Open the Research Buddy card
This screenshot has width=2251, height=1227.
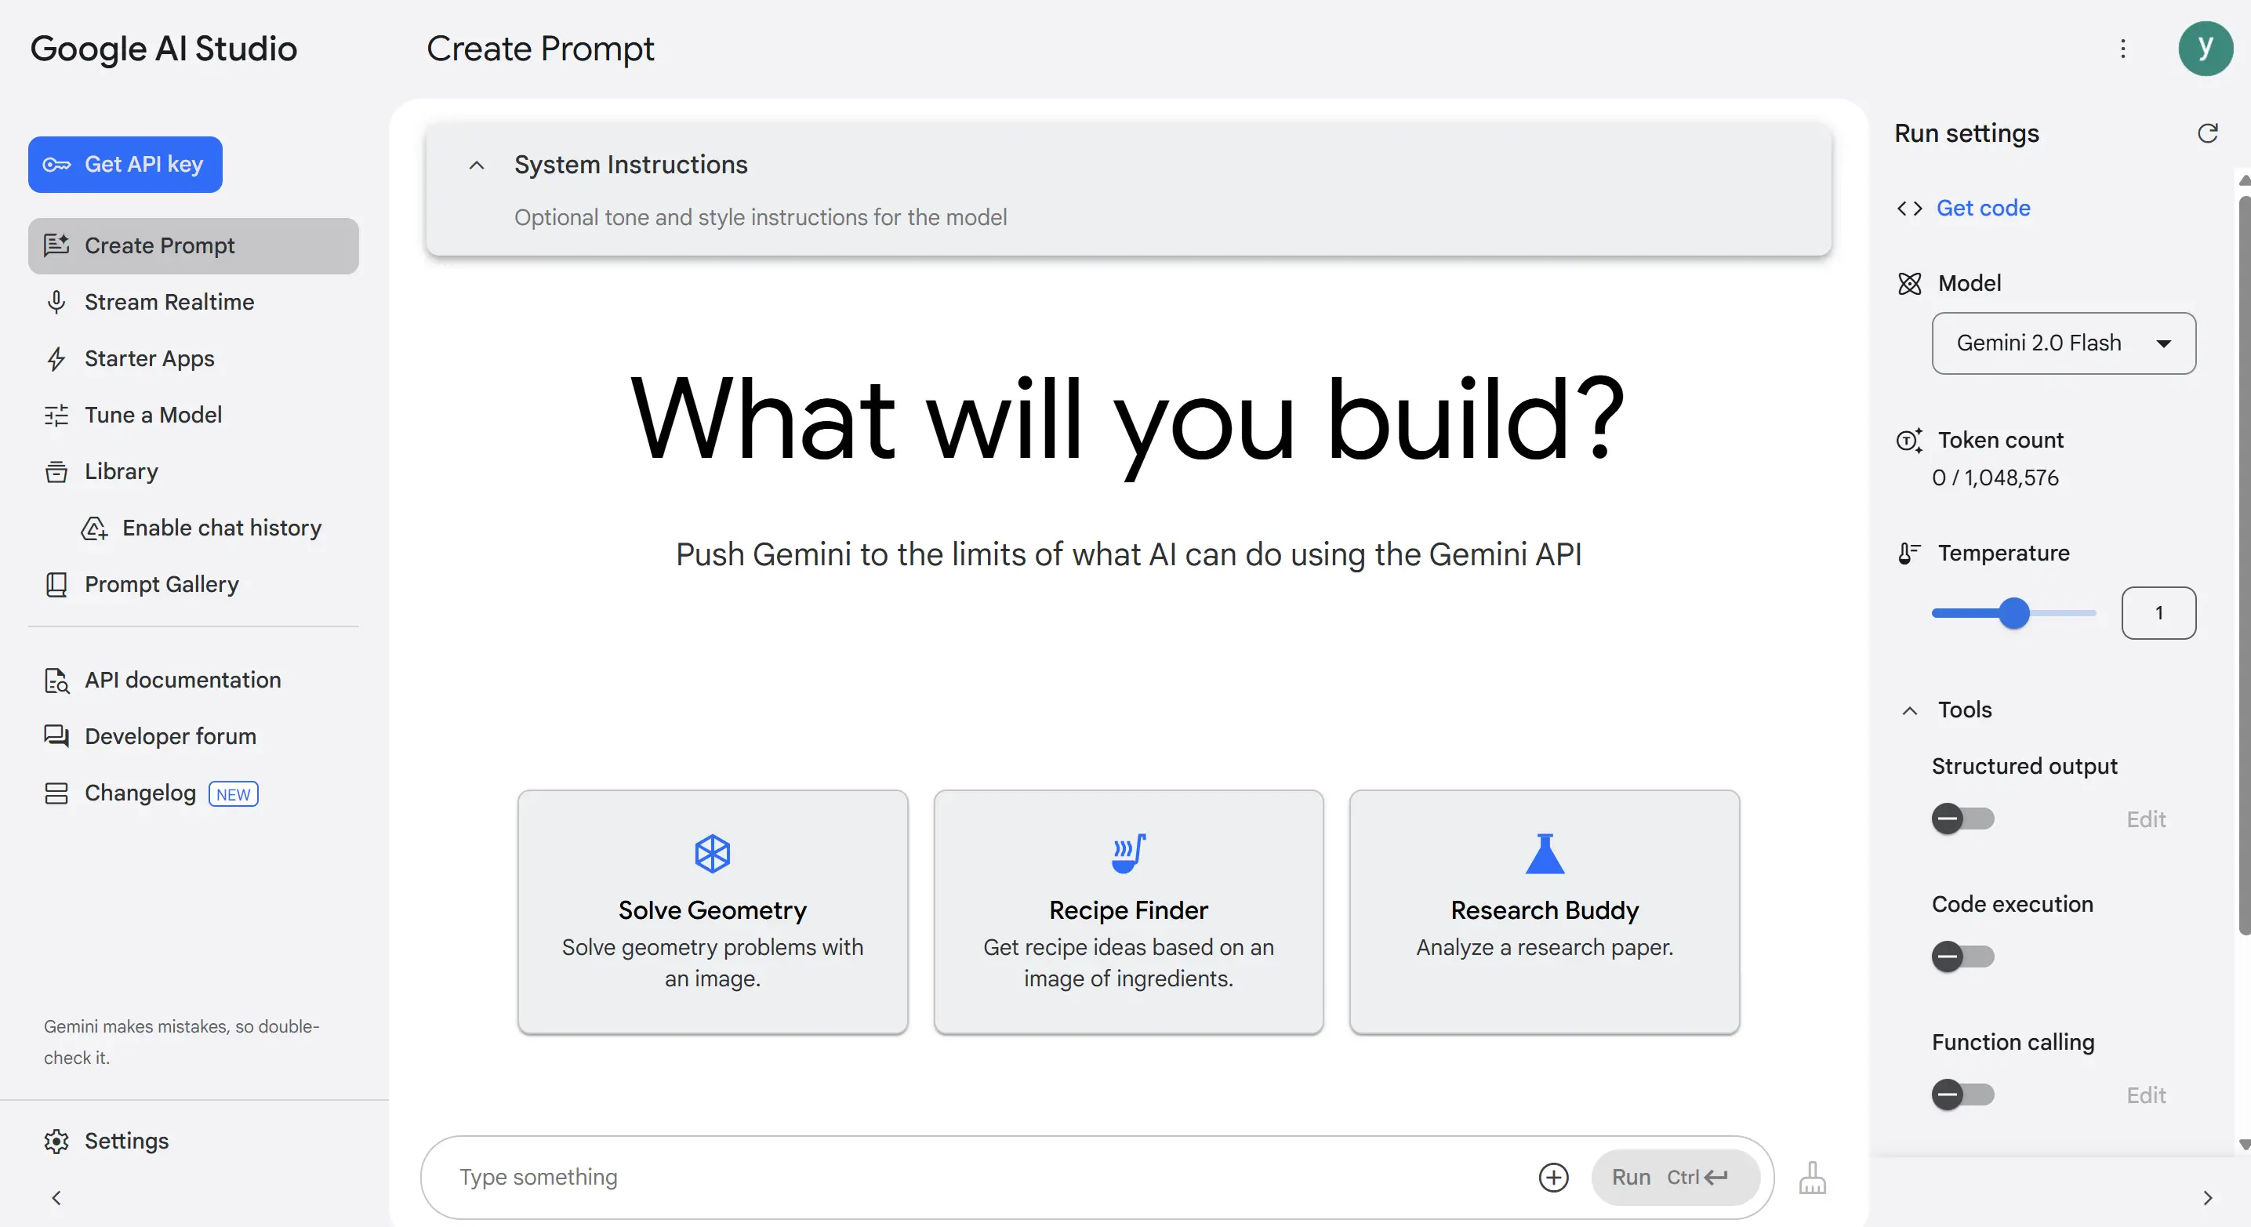pos(1544,912)
